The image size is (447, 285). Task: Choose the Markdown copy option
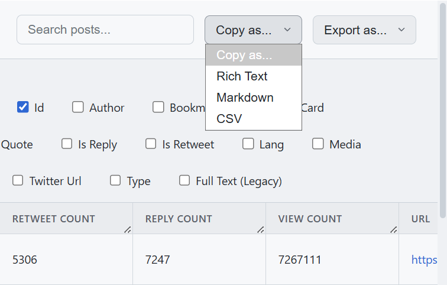(245, 98)
